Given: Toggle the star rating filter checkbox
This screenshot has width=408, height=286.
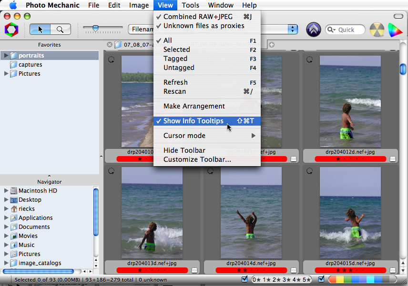Looking at the screenshot, I should tap(245, 279).
